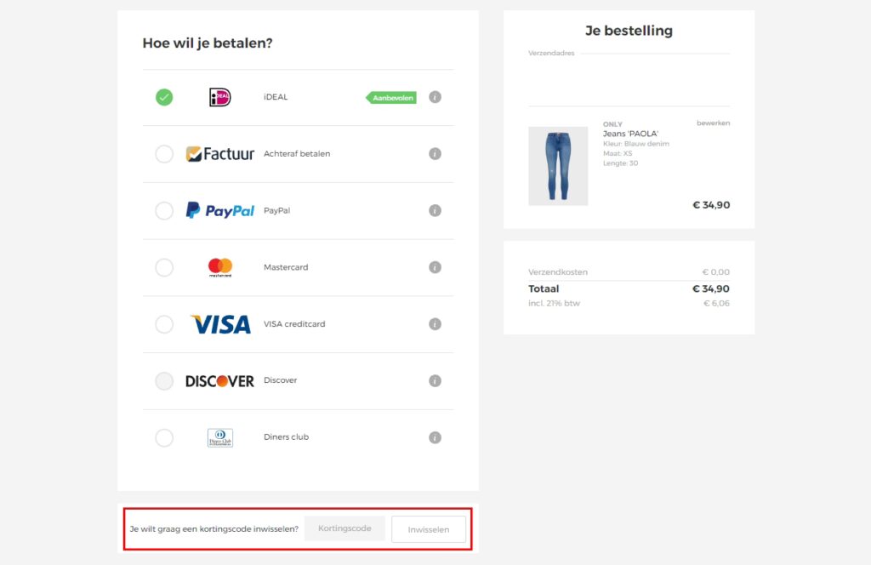Click the Diners club info icon
The height and width of the screenshot is (565, 871).
point(435,437)
